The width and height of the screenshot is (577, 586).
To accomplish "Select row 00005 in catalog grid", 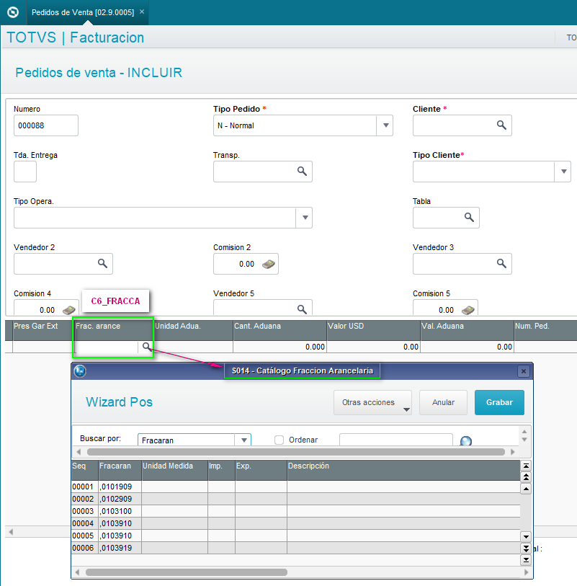I will click(x=296, y=536).
